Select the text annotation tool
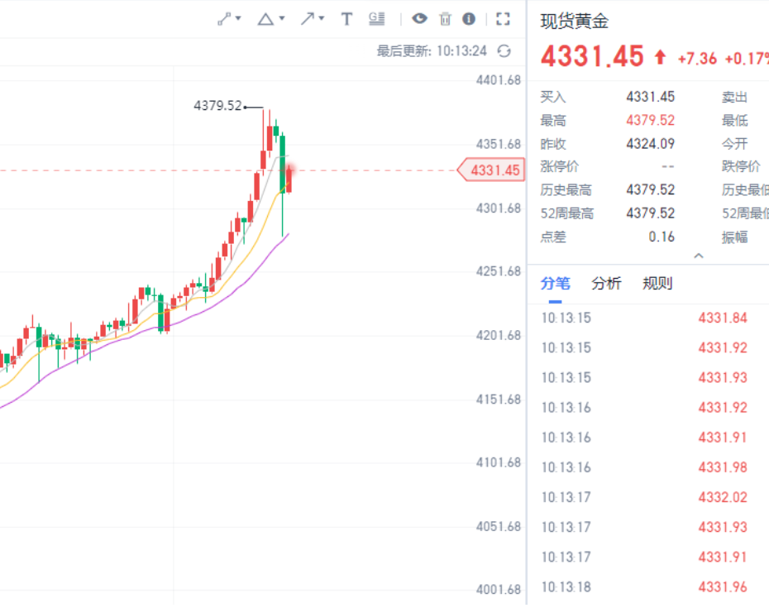This screenshot has width=769, height=608. 346,19
